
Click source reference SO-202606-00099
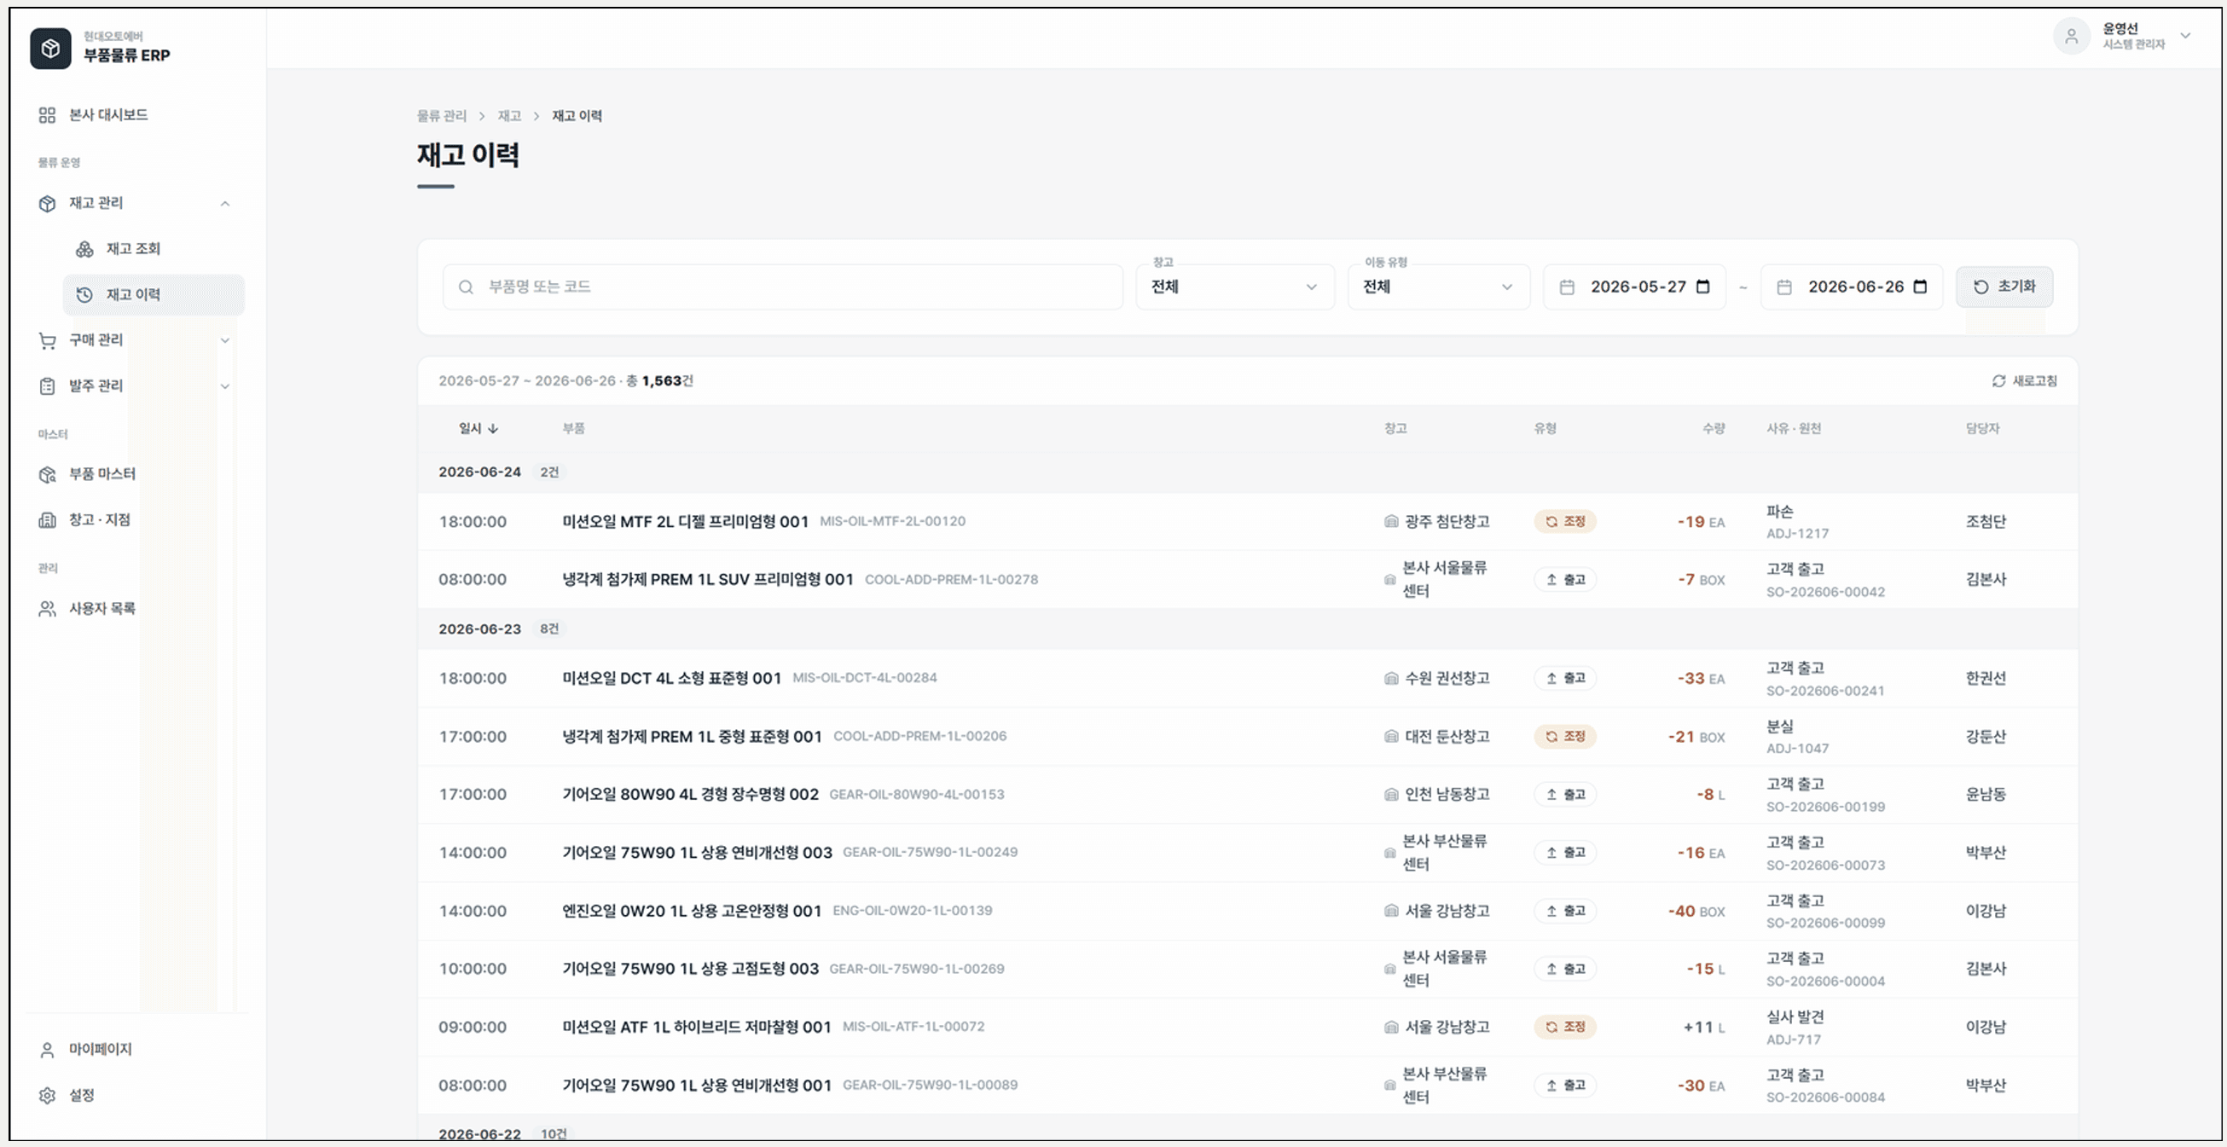point(1825,924)
